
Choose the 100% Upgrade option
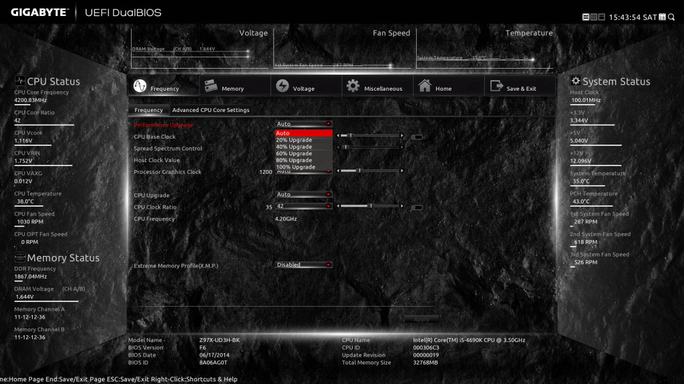[295, 167]
